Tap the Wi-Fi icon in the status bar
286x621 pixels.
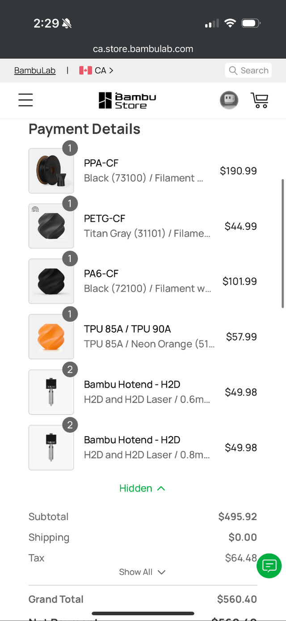click(x=230, y=23)
